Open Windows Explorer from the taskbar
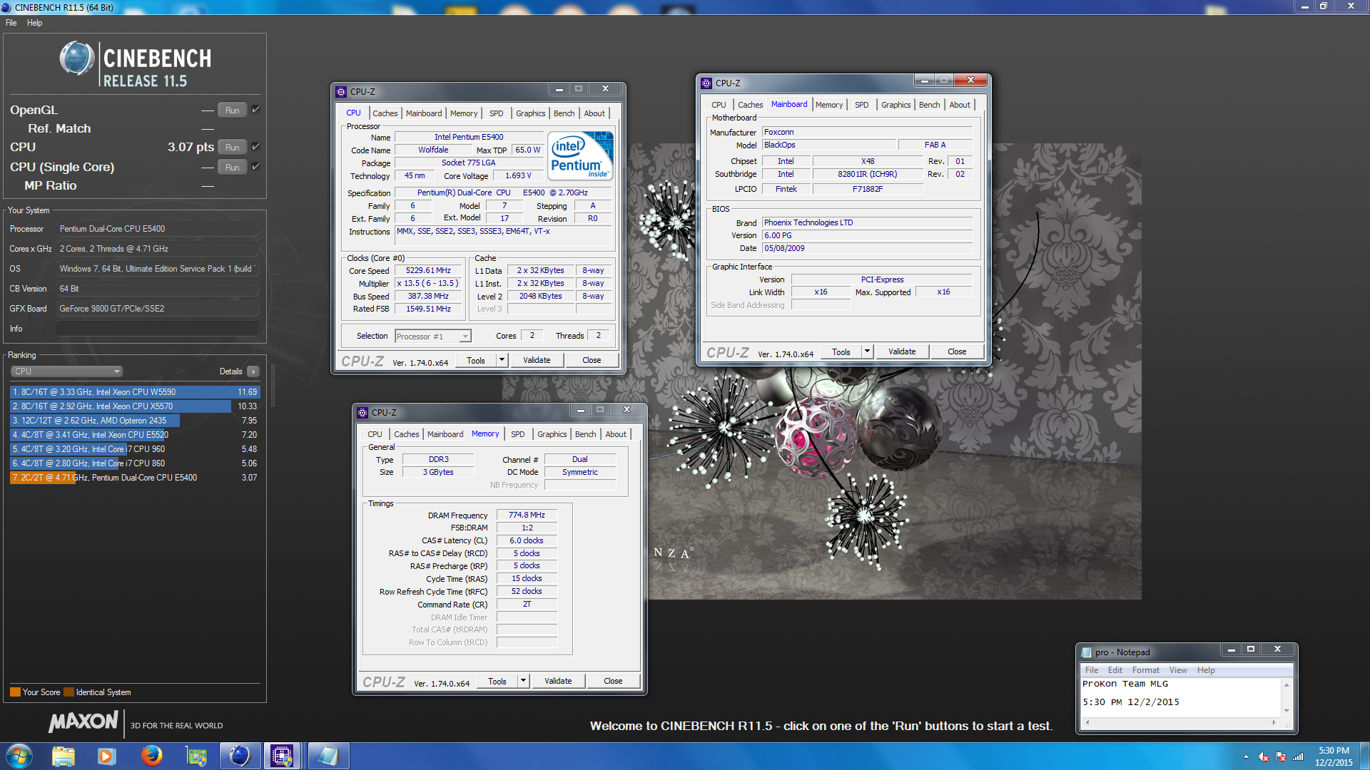 click(x=64, y=756)
